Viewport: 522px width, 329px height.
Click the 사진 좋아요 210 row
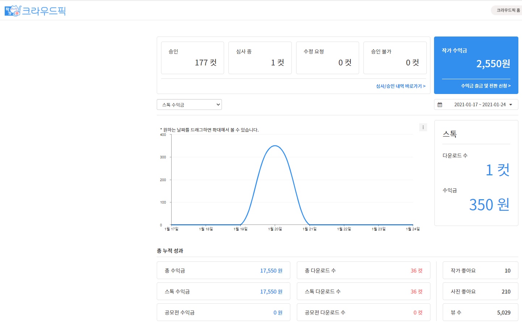[x=480, y=291]
